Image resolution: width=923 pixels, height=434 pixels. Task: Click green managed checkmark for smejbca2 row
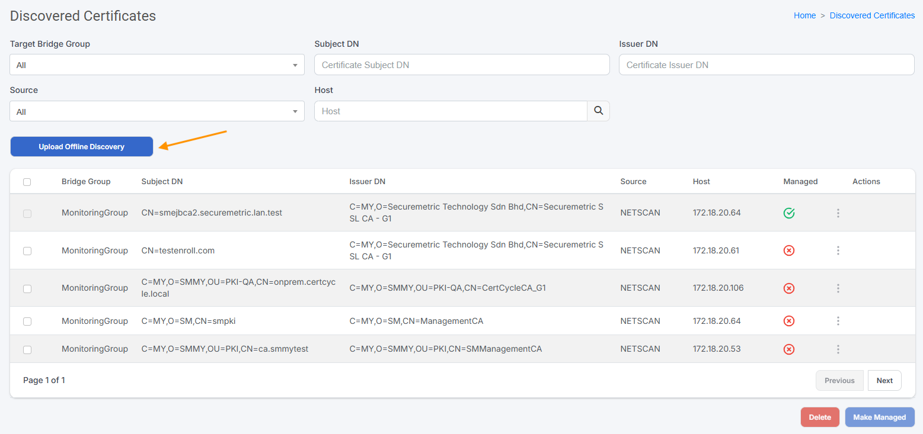pyautogui.click(x=789, y=213)
